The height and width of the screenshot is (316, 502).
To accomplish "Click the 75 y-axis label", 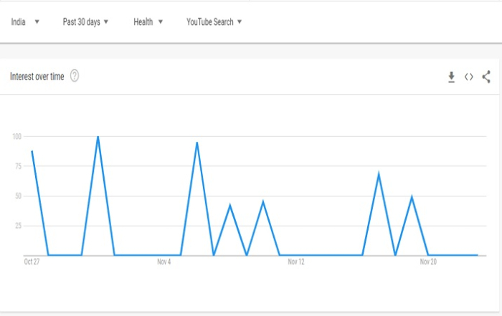I will click(17, 166).
